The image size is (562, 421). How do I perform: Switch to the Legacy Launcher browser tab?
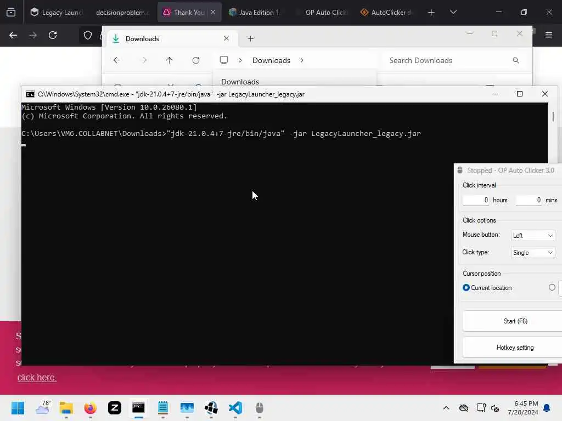(x=56, y=13)
